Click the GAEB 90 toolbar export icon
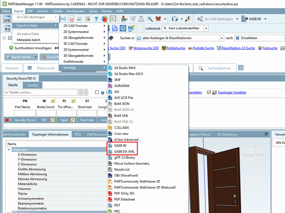 [245, 19]
